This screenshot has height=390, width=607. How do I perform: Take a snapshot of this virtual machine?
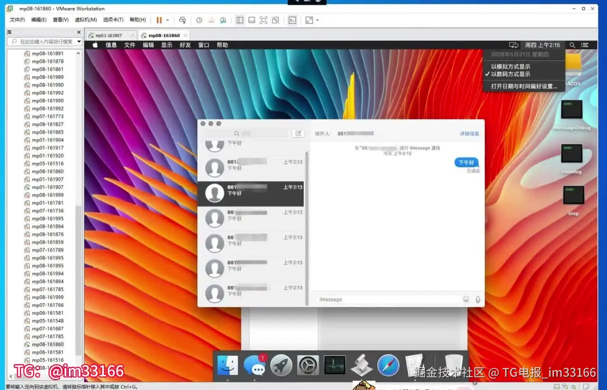[199, 20]
